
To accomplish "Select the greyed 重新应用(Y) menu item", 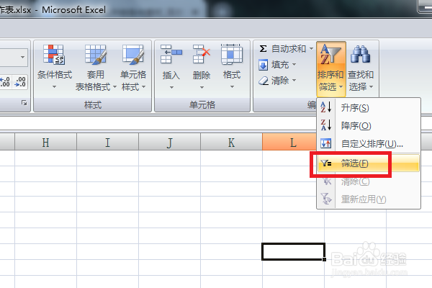I will click(x=369, y=199).
